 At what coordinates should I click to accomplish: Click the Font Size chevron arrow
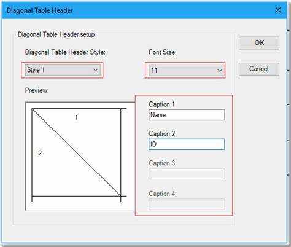220,71
